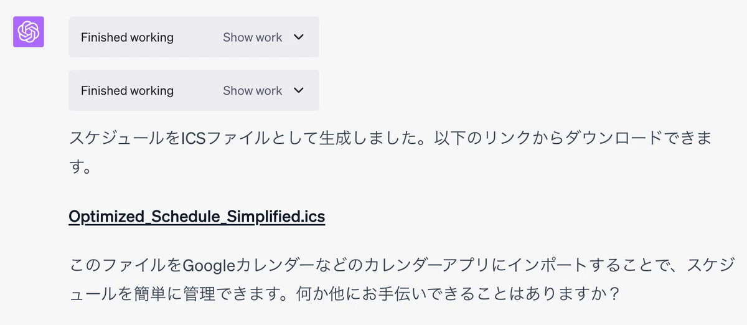Screen dimensions: 747x325
Task: Expand the first Show work chevron
Action: (299, 37)
